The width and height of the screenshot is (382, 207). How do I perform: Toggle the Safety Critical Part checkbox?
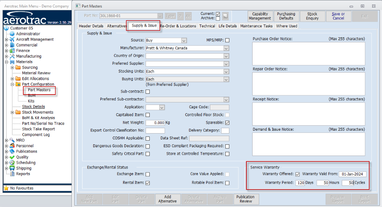pos(148,154)
